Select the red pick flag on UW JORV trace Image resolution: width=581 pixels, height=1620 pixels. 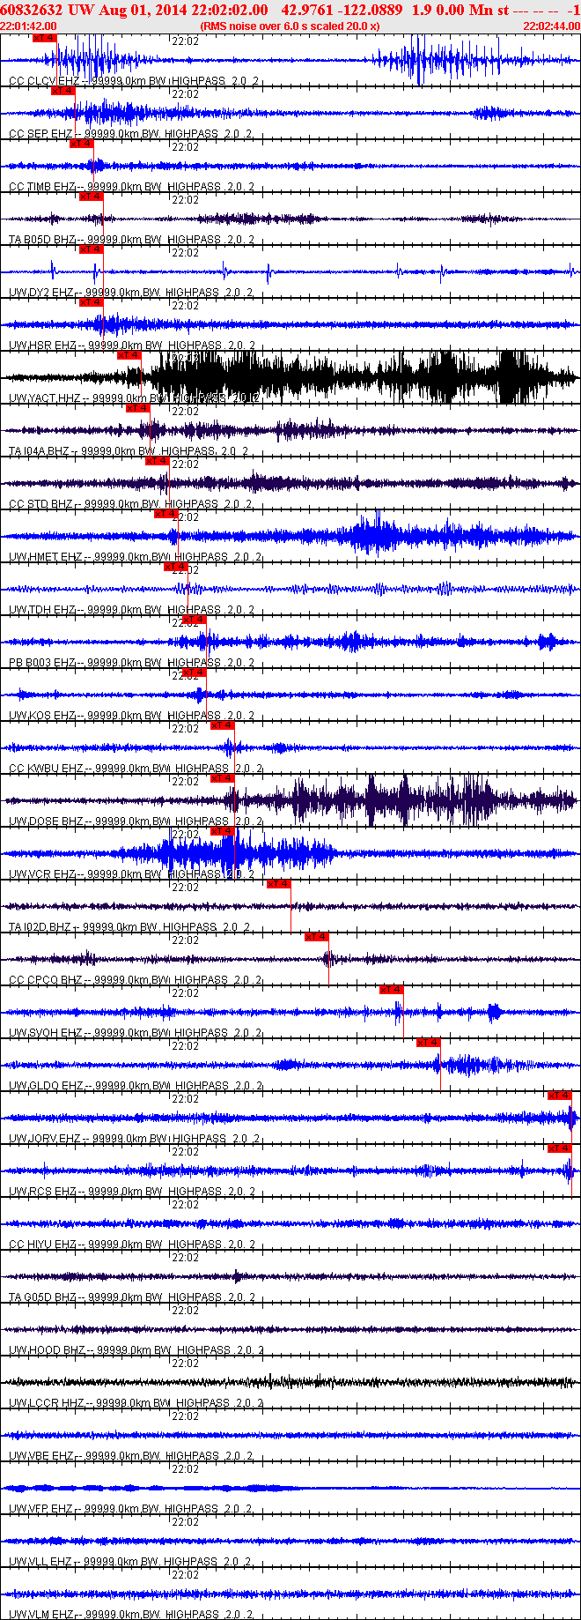[559, 1096]
